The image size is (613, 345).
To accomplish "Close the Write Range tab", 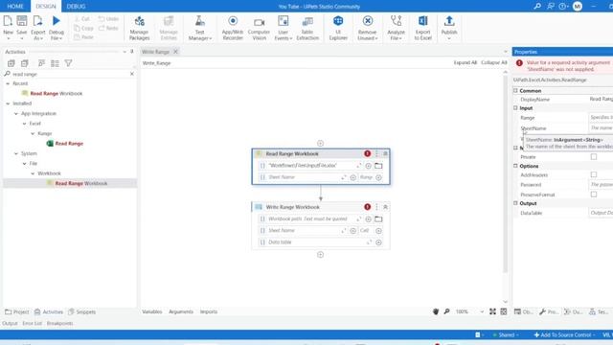I will 175,52.
